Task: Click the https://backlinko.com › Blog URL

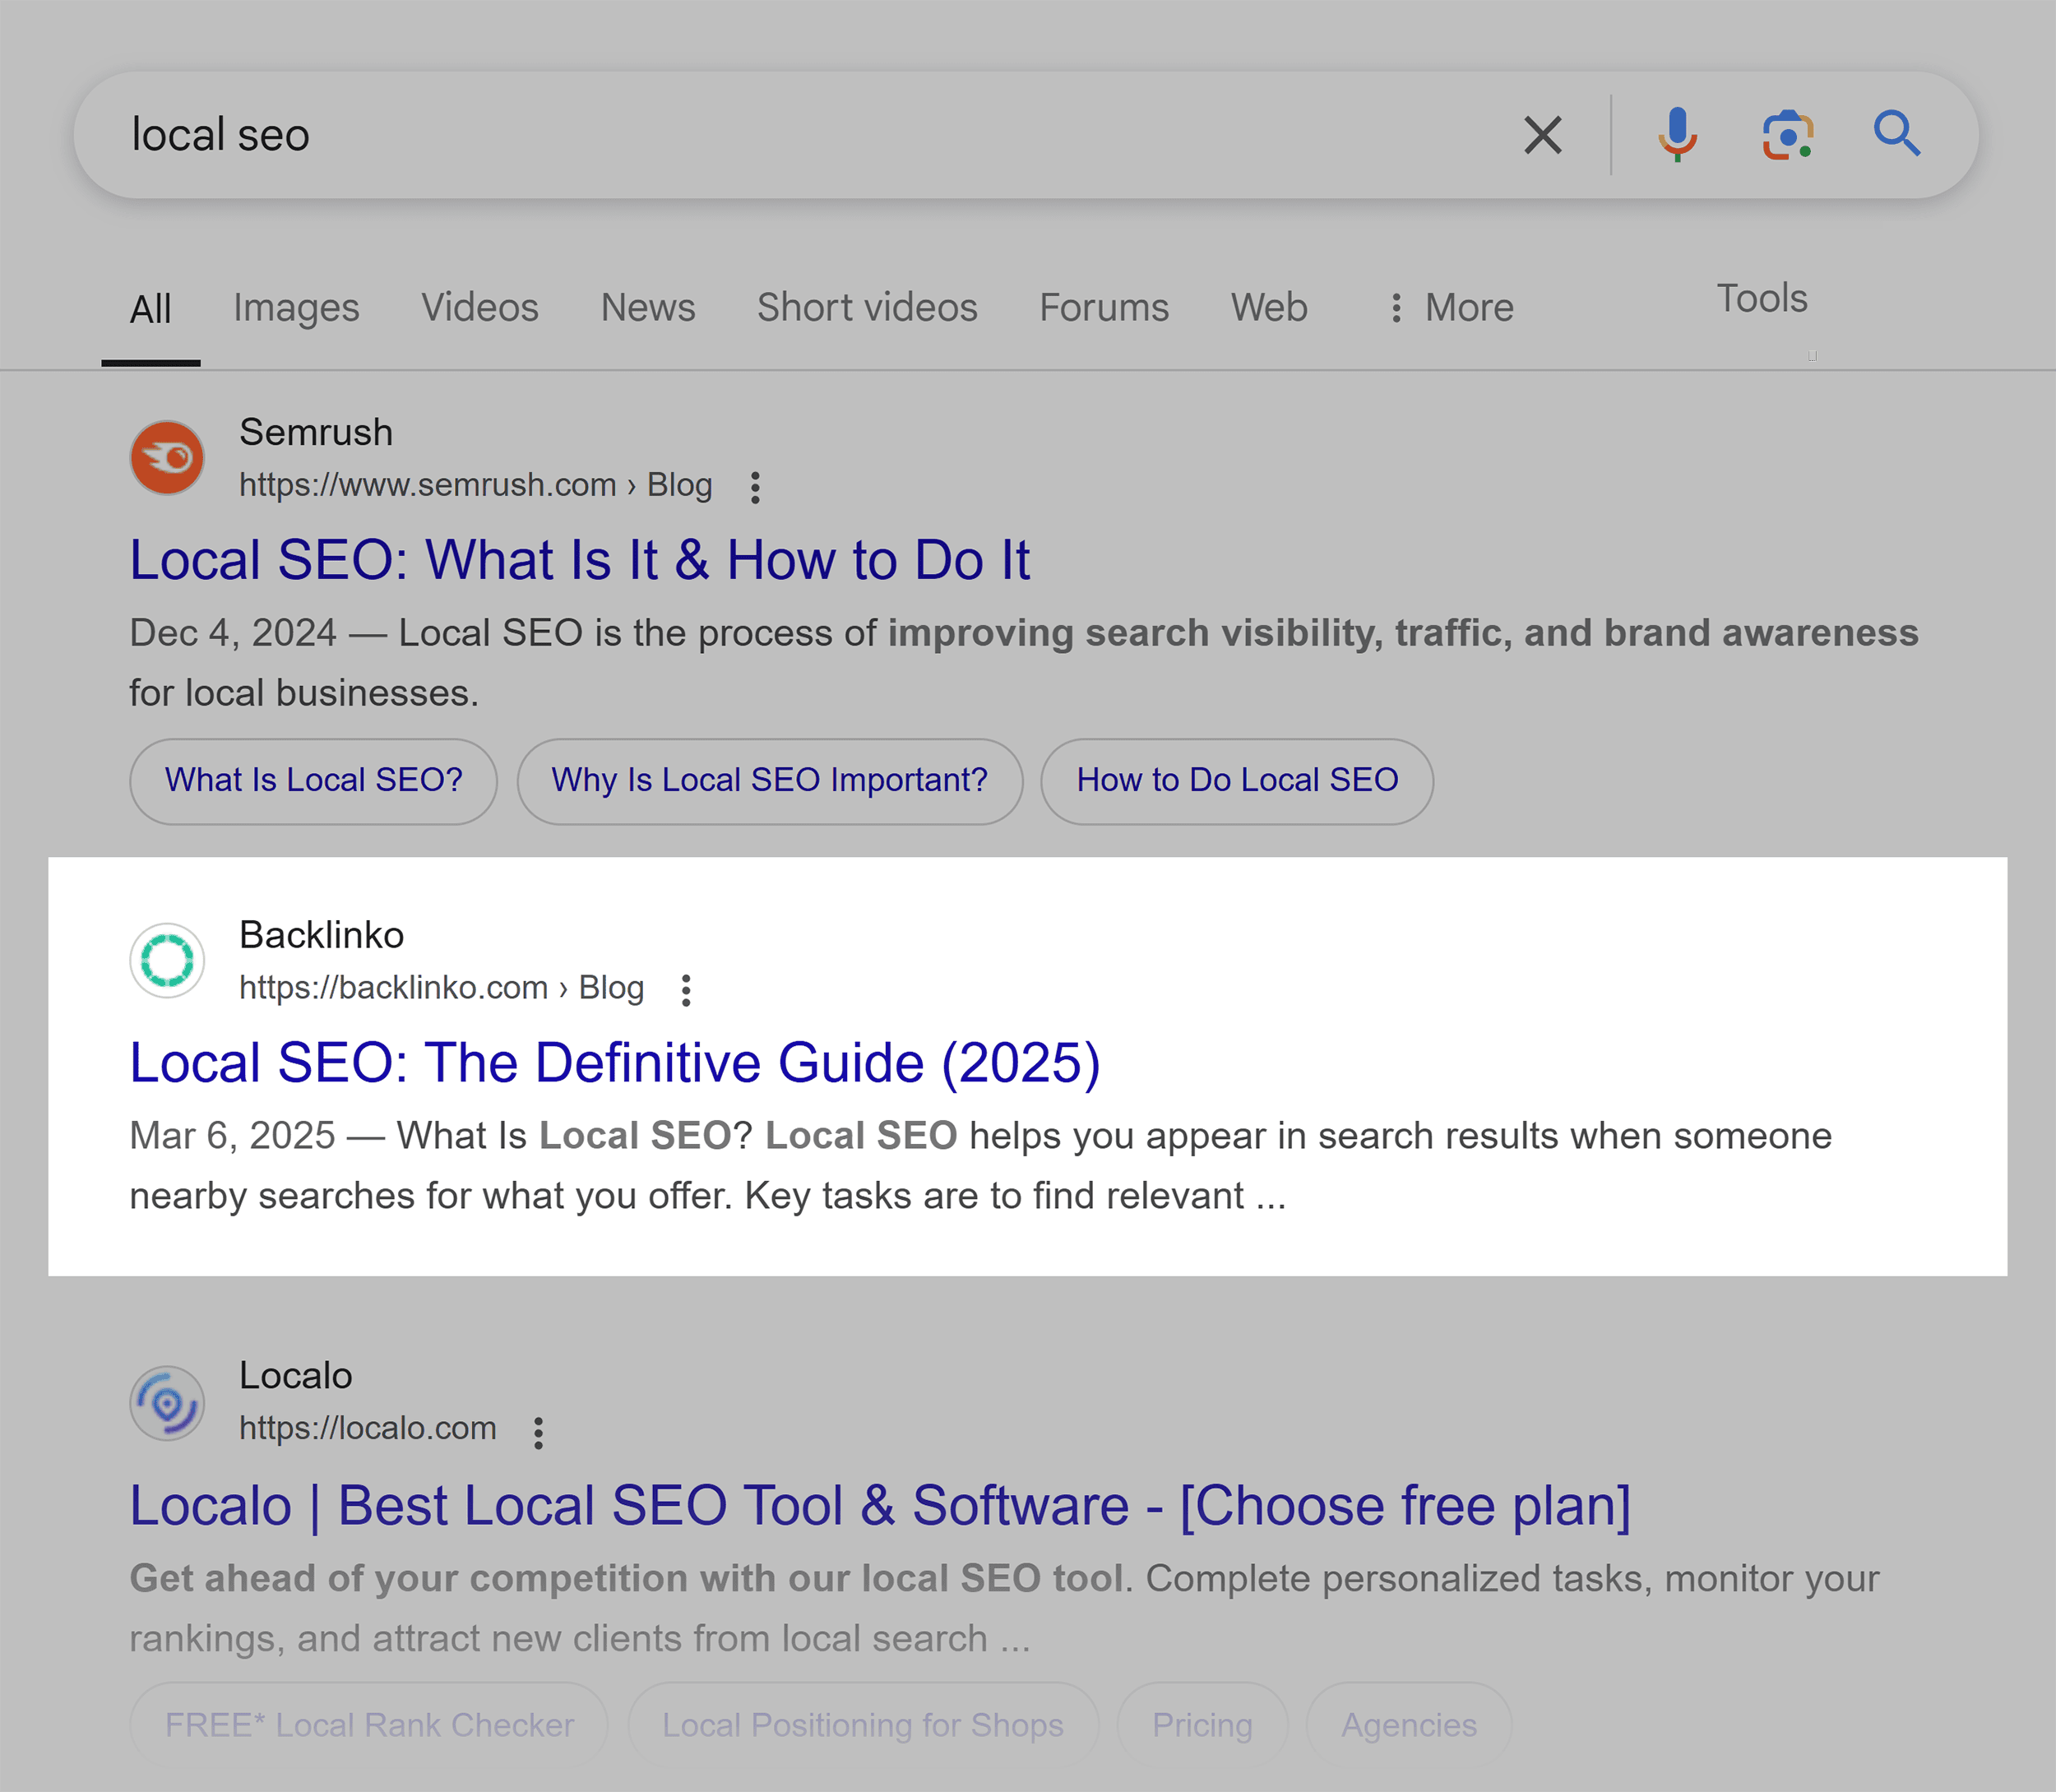Action: coord(441,988)
